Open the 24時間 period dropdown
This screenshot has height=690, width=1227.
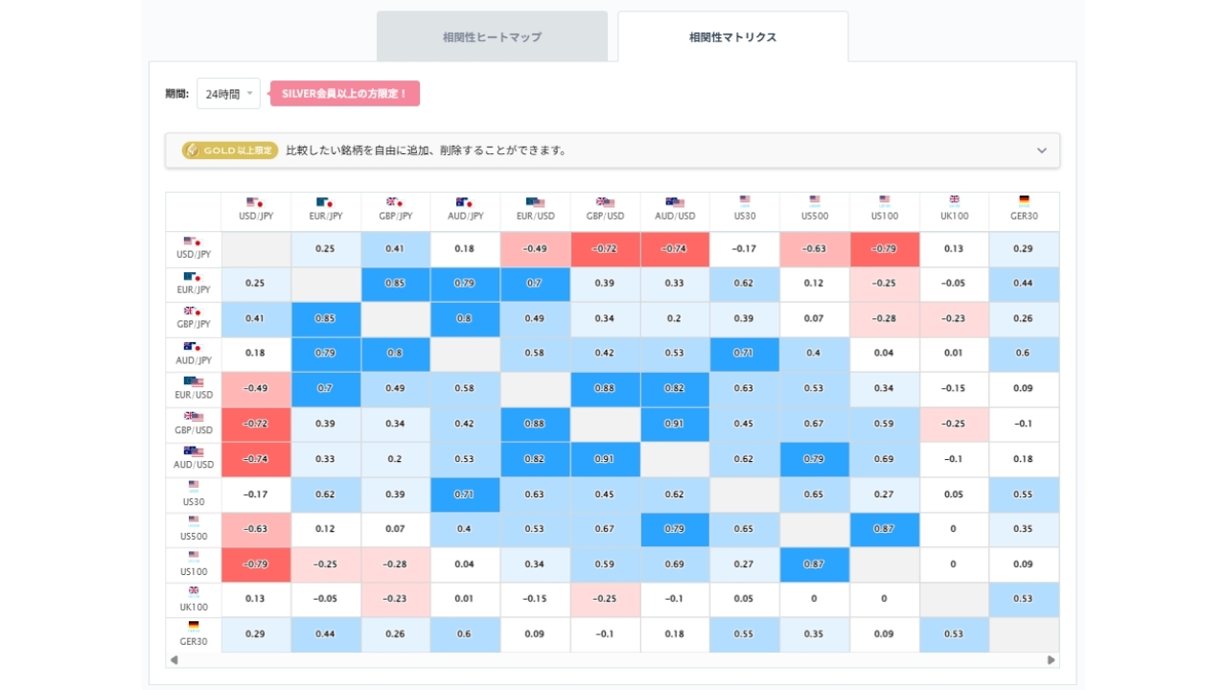pyautogui.click(x=228, y=94)
